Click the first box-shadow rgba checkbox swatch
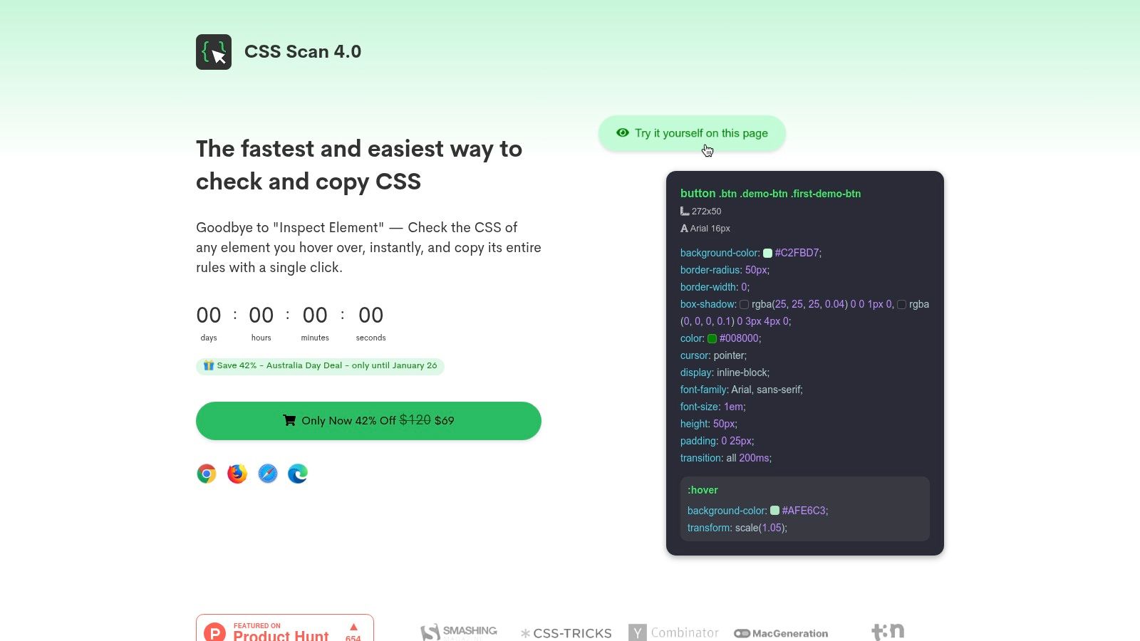Image resolution: width=1140 pixels, height=641 pixels. (744, 304)
